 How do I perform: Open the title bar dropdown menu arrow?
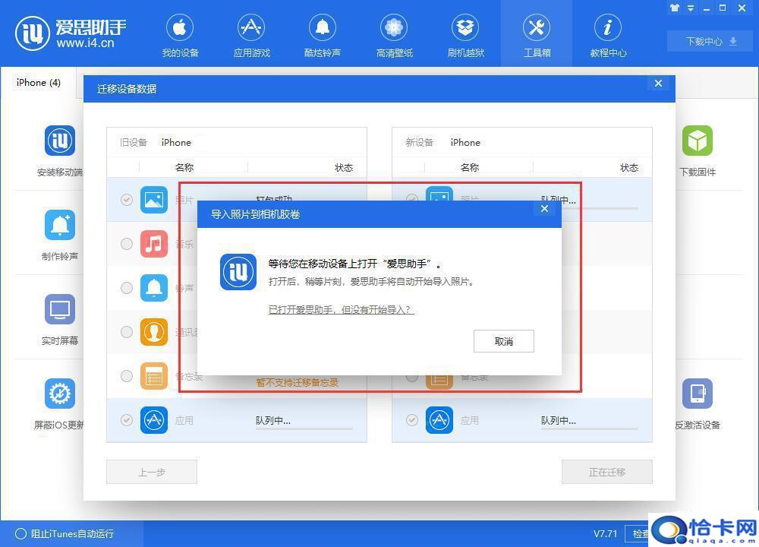[691, 8]
